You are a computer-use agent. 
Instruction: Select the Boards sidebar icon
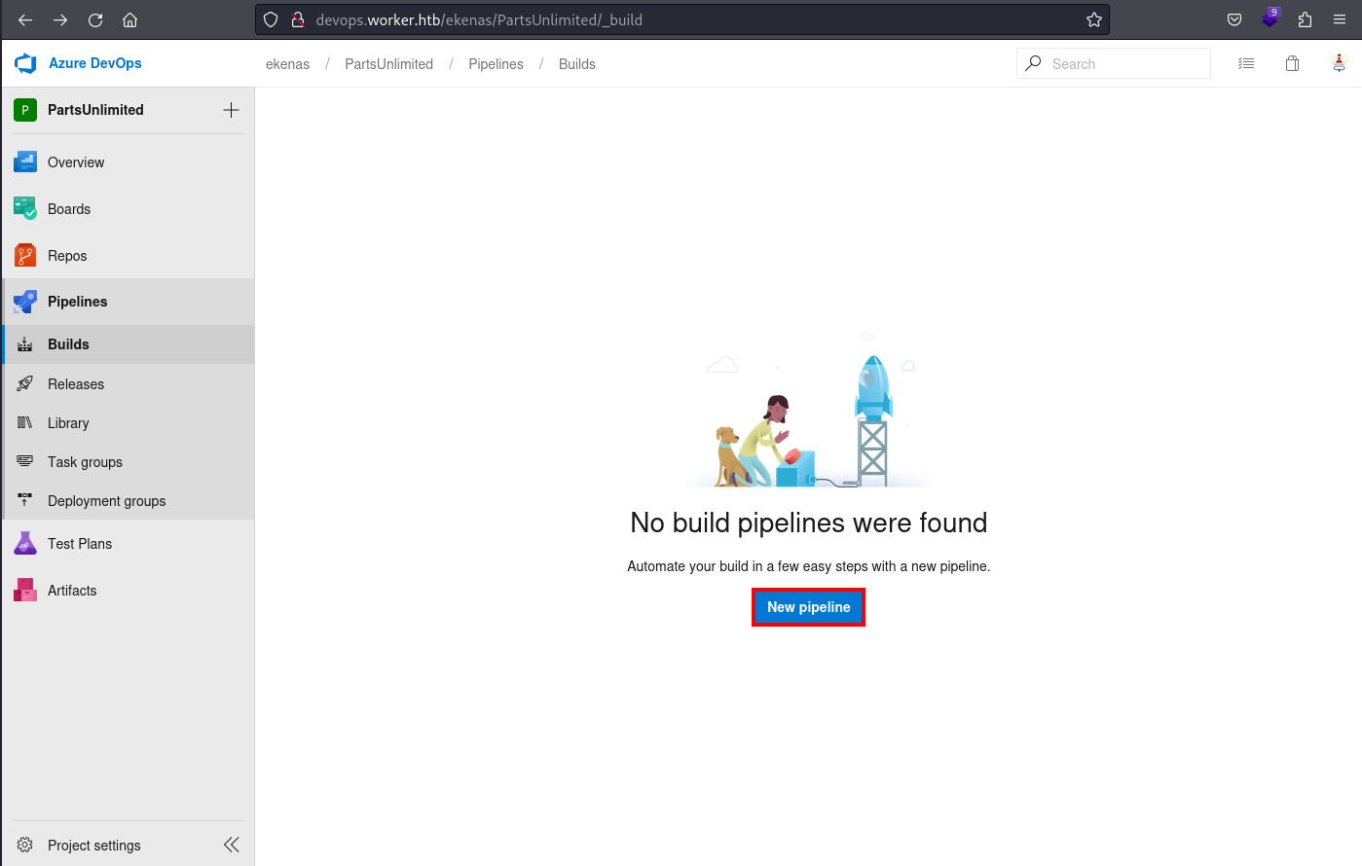tap(25, 209)
